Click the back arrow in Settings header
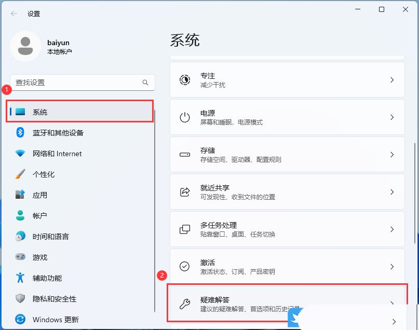 (x=14, y=13)
